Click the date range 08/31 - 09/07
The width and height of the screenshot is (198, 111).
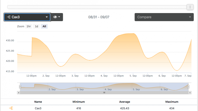[99, 17]
